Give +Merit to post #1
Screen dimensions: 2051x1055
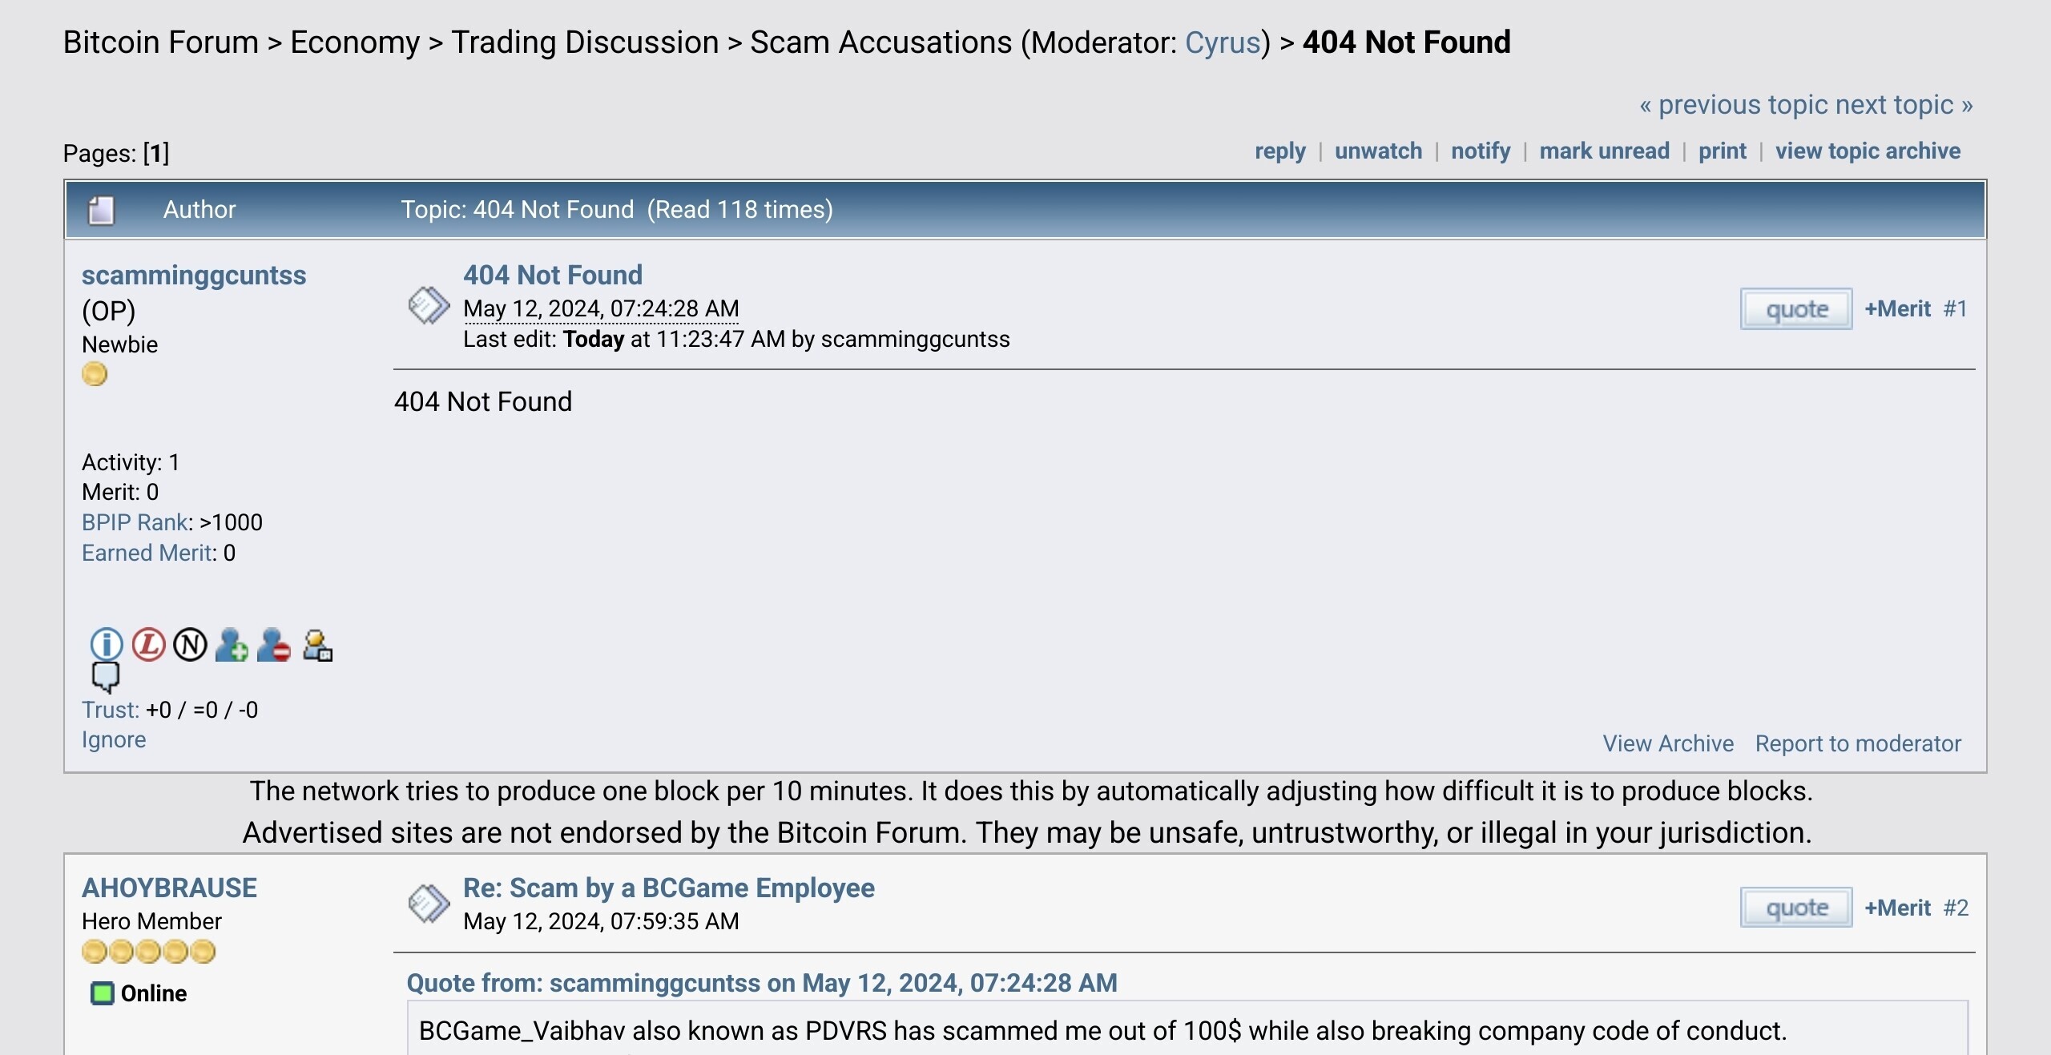click(1897, 309)
